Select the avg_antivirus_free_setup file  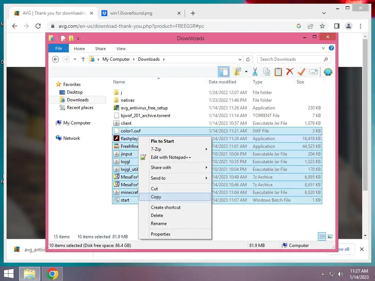217,108
